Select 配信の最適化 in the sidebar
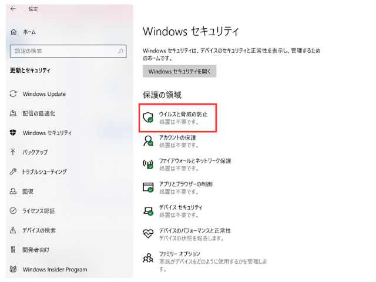The image size is (376, 282). 39,113
